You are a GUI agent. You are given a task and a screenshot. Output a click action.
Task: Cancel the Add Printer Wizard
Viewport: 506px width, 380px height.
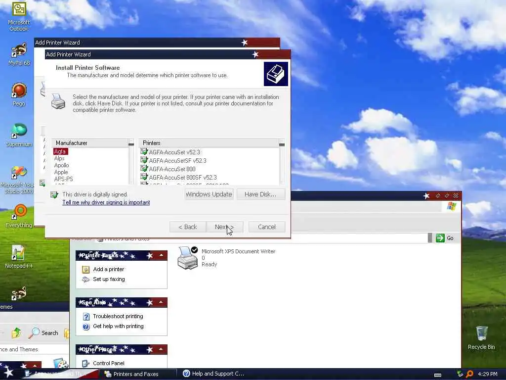pyautogui.click(x=267, y=227)
